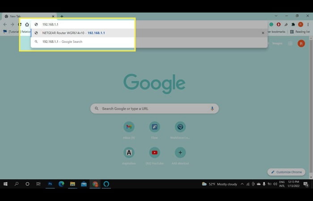
Task: Start voice search with the microphone icon
Action: (x=212, y=109)
